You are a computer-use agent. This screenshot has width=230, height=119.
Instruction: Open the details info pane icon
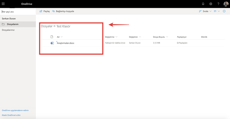click(224, 11)
